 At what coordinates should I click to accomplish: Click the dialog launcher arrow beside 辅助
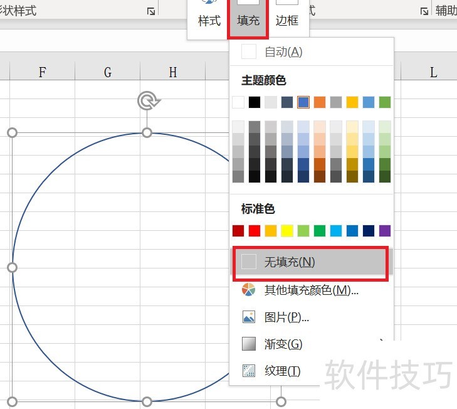(x=424, y=11)
